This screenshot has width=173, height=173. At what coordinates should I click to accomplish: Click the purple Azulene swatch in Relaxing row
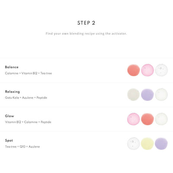click(x=147, y=95)
